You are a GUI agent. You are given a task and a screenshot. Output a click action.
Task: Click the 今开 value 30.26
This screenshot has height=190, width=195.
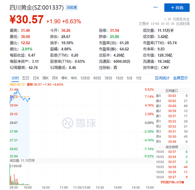click(66, 30)
